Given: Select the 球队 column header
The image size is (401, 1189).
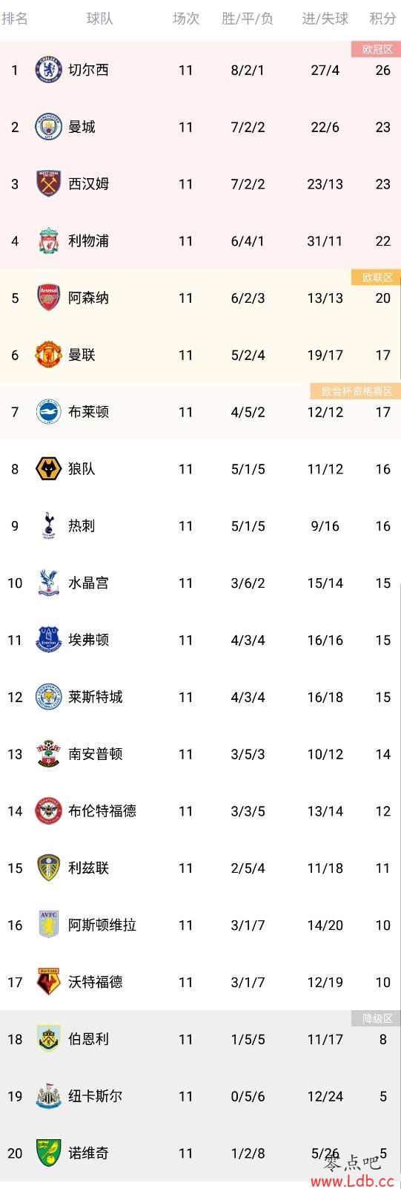Looking at the screenshot, I should [100, 19].
